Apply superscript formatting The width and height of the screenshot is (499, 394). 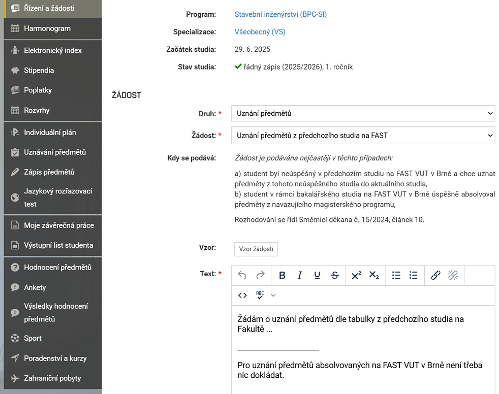[x=356, y=275]
